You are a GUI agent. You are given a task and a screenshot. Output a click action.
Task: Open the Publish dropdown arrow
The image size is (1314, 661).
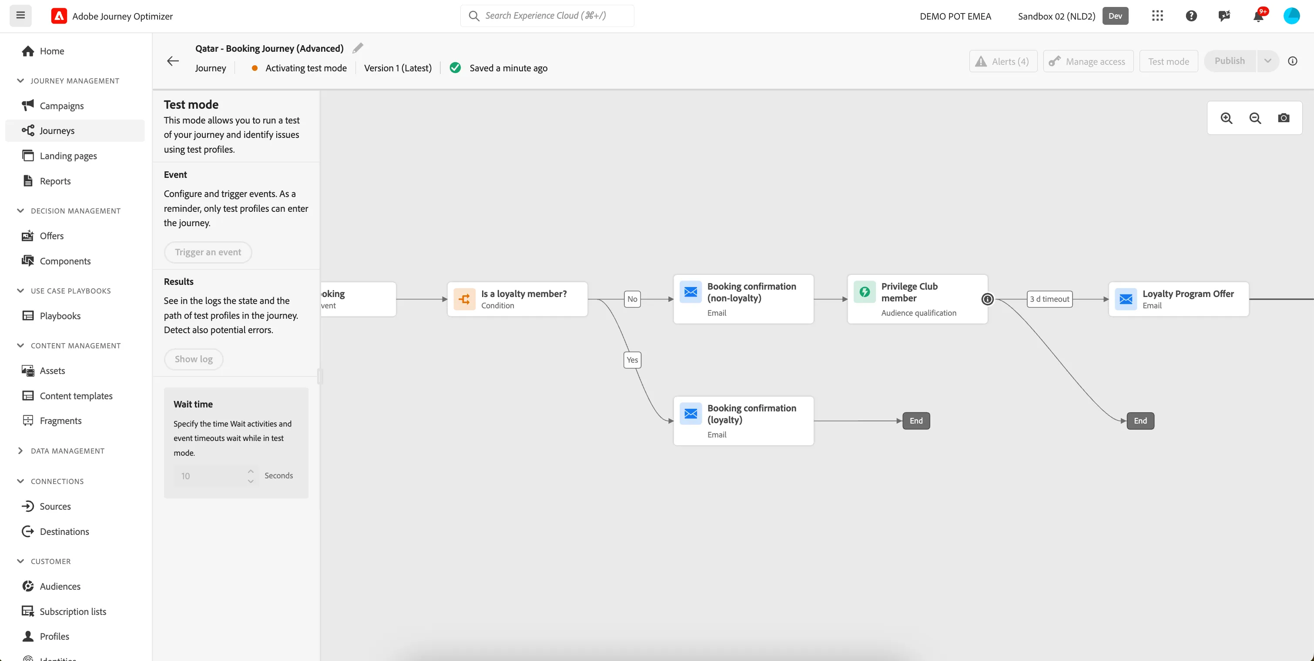tap(1267, 61)
